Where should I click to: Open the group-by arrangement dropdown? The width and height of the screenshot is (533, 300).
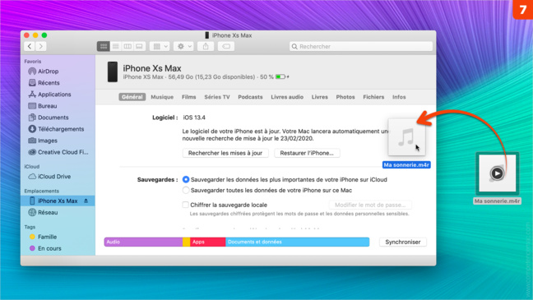point(160,46)
